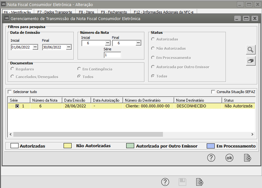Screen dimensions: 262x188
Task: Open Data de Emissão Final date picker
Action: [68, 47]
